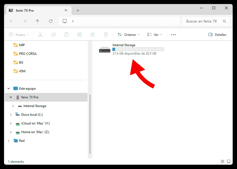Toggle the Detalles pane

(217, 35)
